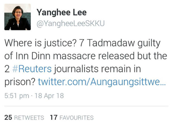The height and width of the screenshot is (126, 170).
Task: Click the display name Yanghee Lee
Action: (x=61, y=13)
